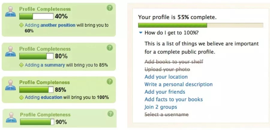This screenshot has width=270, height=130.
Task: Select 'Add your location' item
Action: 166,77
